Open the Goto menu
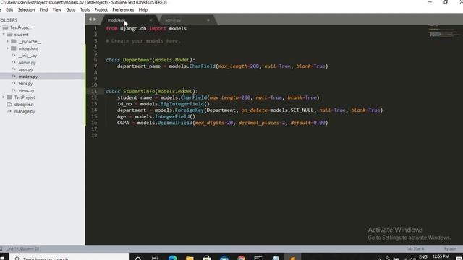This screenshot has height=260, width=463. 71,9
